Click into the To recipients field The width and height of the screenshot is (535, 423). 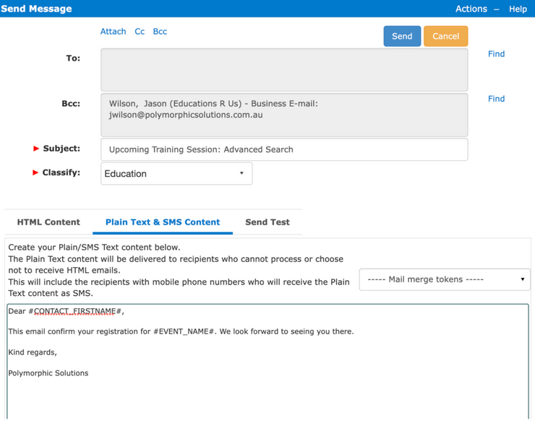tap(284, 70)
